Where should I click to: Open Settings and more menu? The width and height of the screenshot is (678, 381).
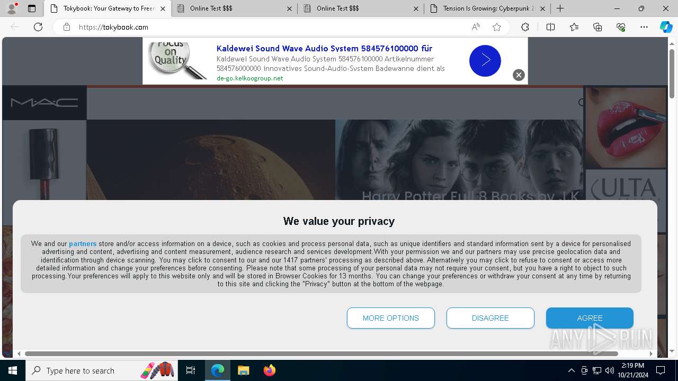click(x=644, y=27)
